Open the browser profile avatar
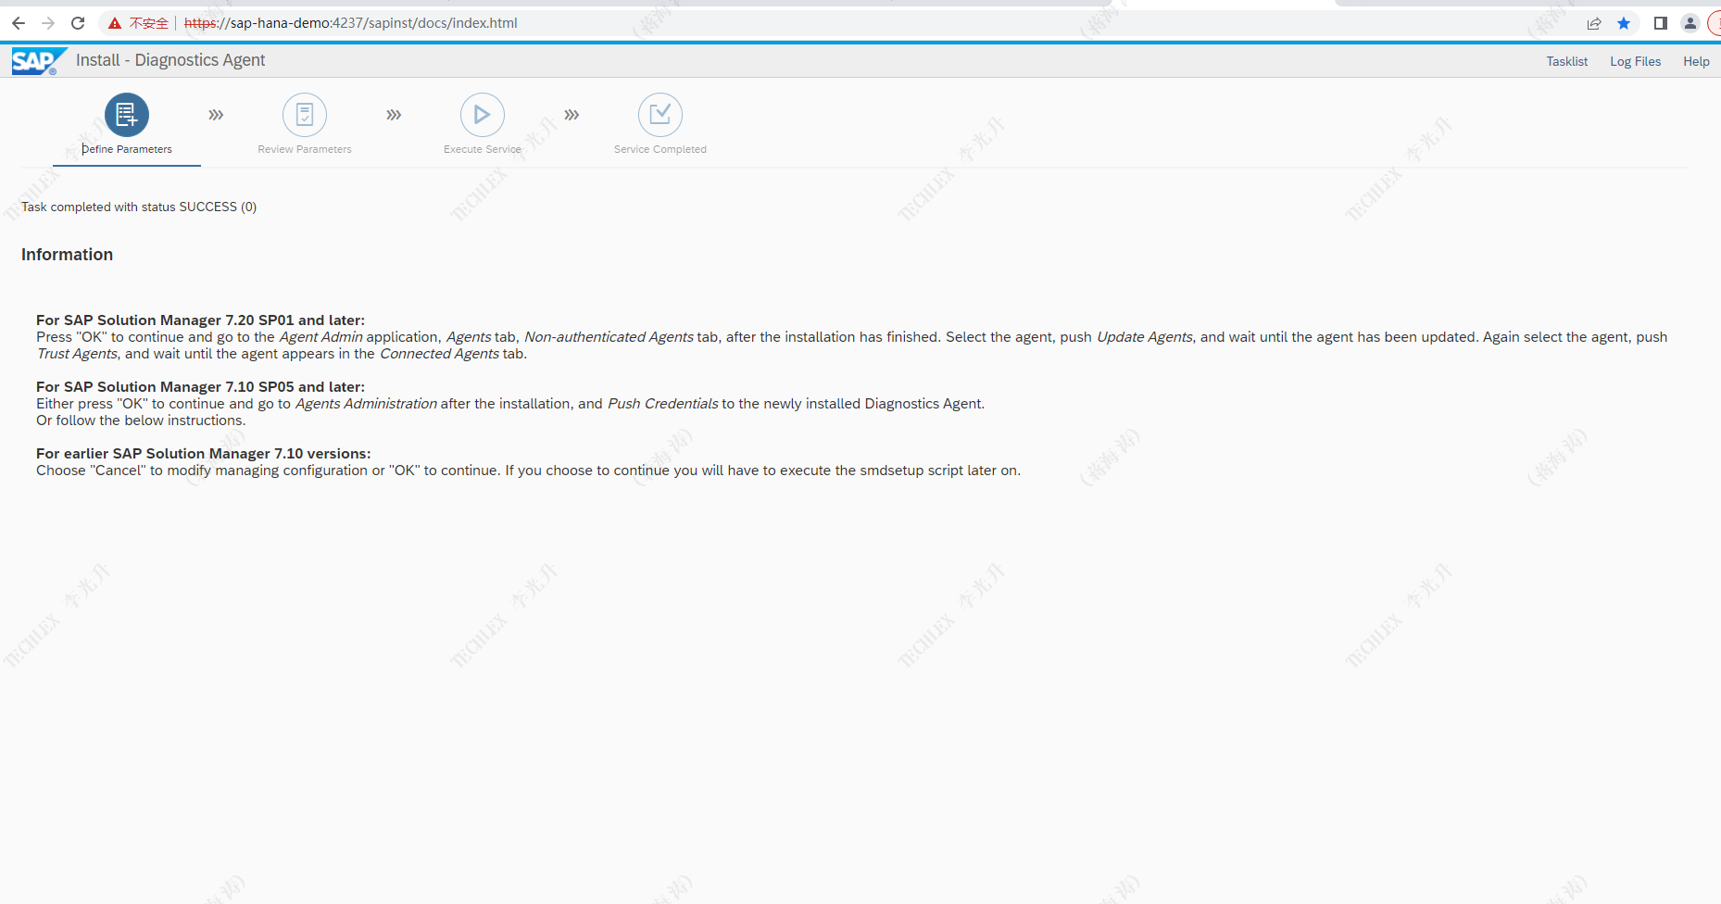 (x=1690, y=23)
